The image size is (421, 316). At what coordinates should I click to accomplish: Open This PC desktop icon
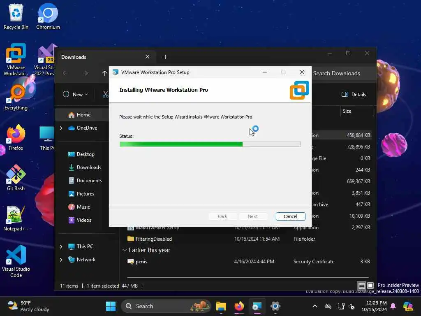47,137
